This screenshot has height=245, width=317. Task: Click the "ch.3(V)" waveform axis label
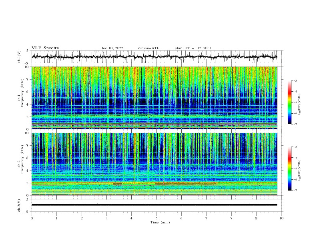[19, 205]
